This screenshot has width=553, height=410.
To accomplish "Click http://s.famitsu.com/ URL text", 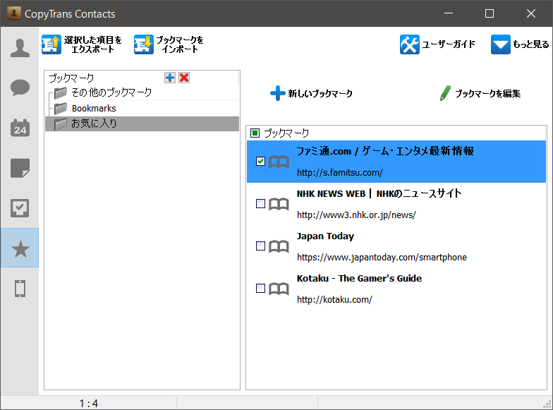I will (x=340, y=172).
